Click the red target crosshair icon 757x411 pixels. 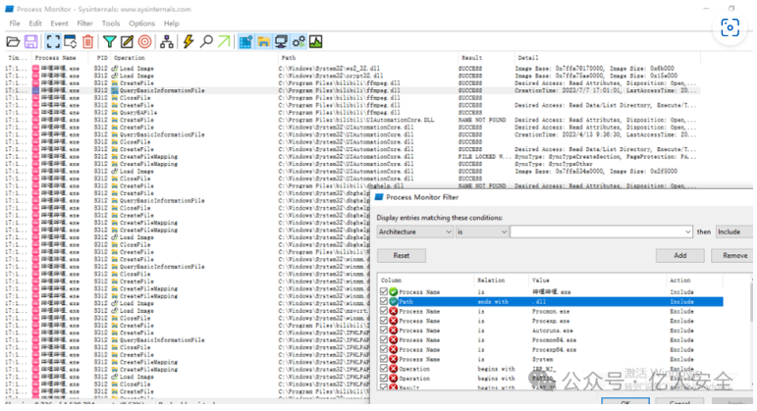point(145,41)
